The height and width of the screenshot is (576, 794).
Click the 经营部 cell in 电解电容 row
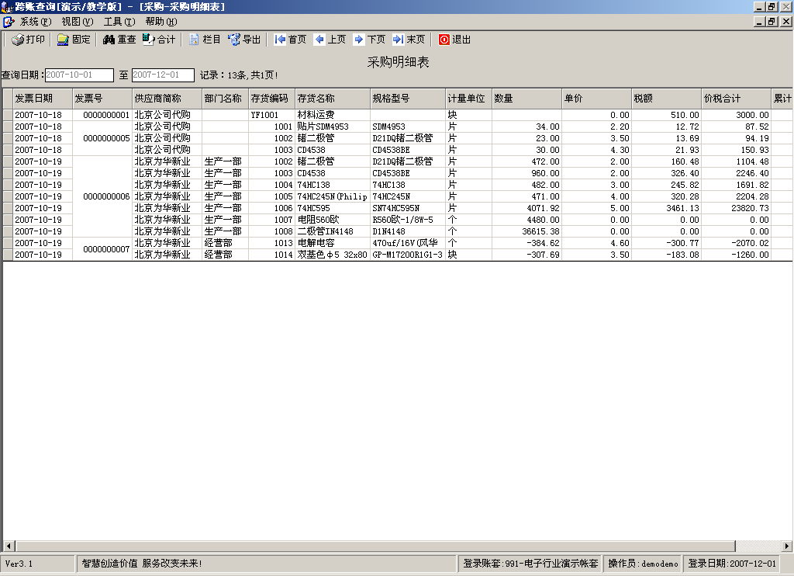tap(226, 244)
